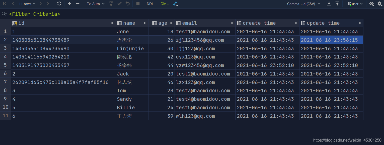The image size is (384, 145).
Task: Add a new row to the table
Action: point(69,4)
